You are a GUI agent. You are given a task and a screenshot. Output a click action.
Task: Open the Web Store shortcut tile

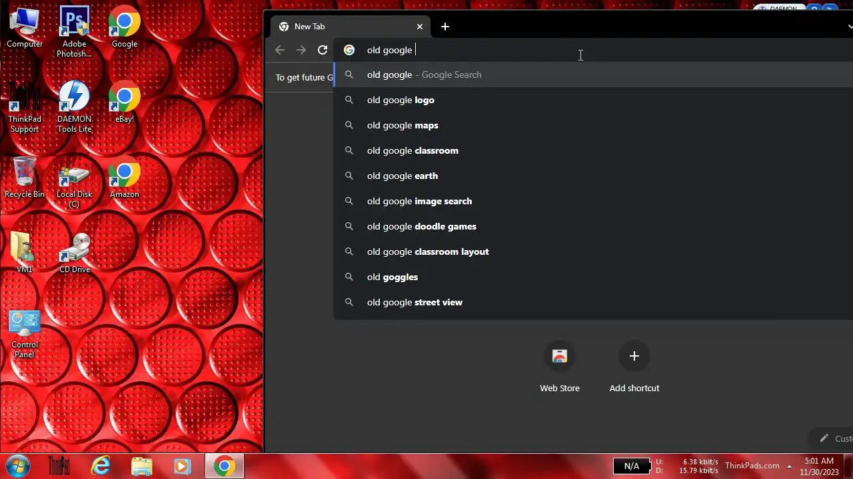(x=560, y=367)
